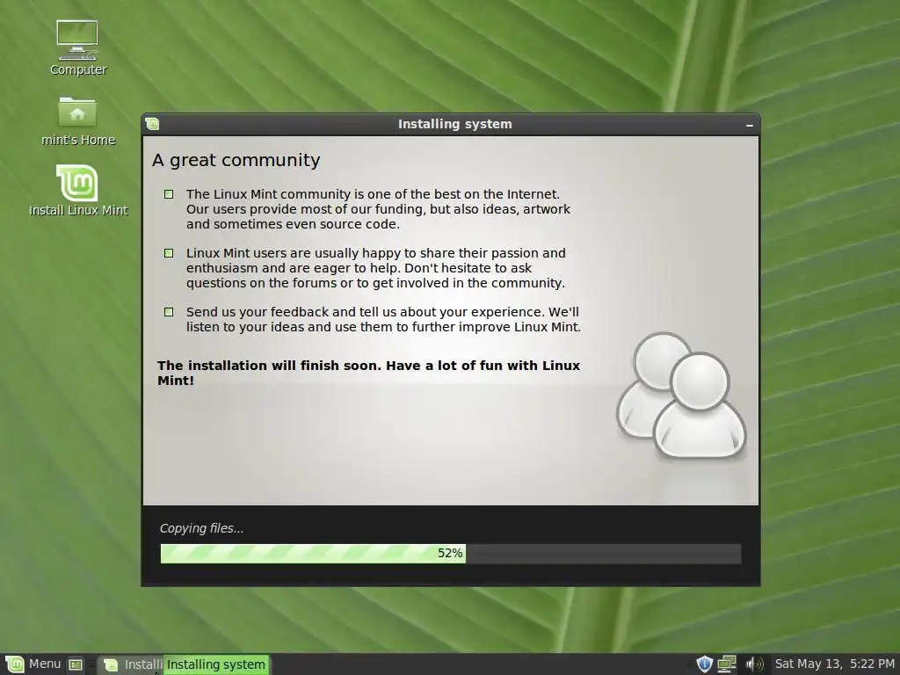
Task: Click the Linux Mint logo beside Menu
Action: click(14, 664)
